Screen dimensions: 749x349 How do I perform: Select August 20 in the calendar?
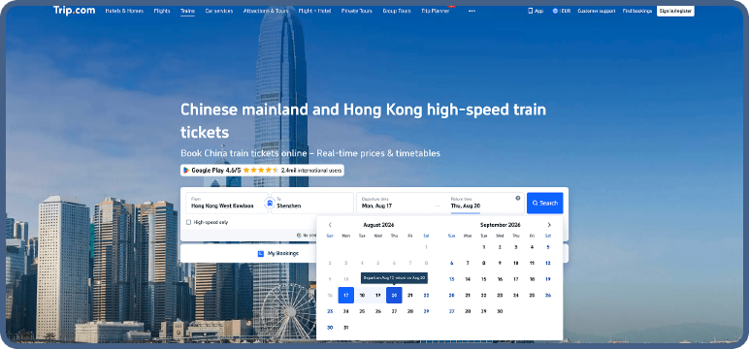click(394, 295)
